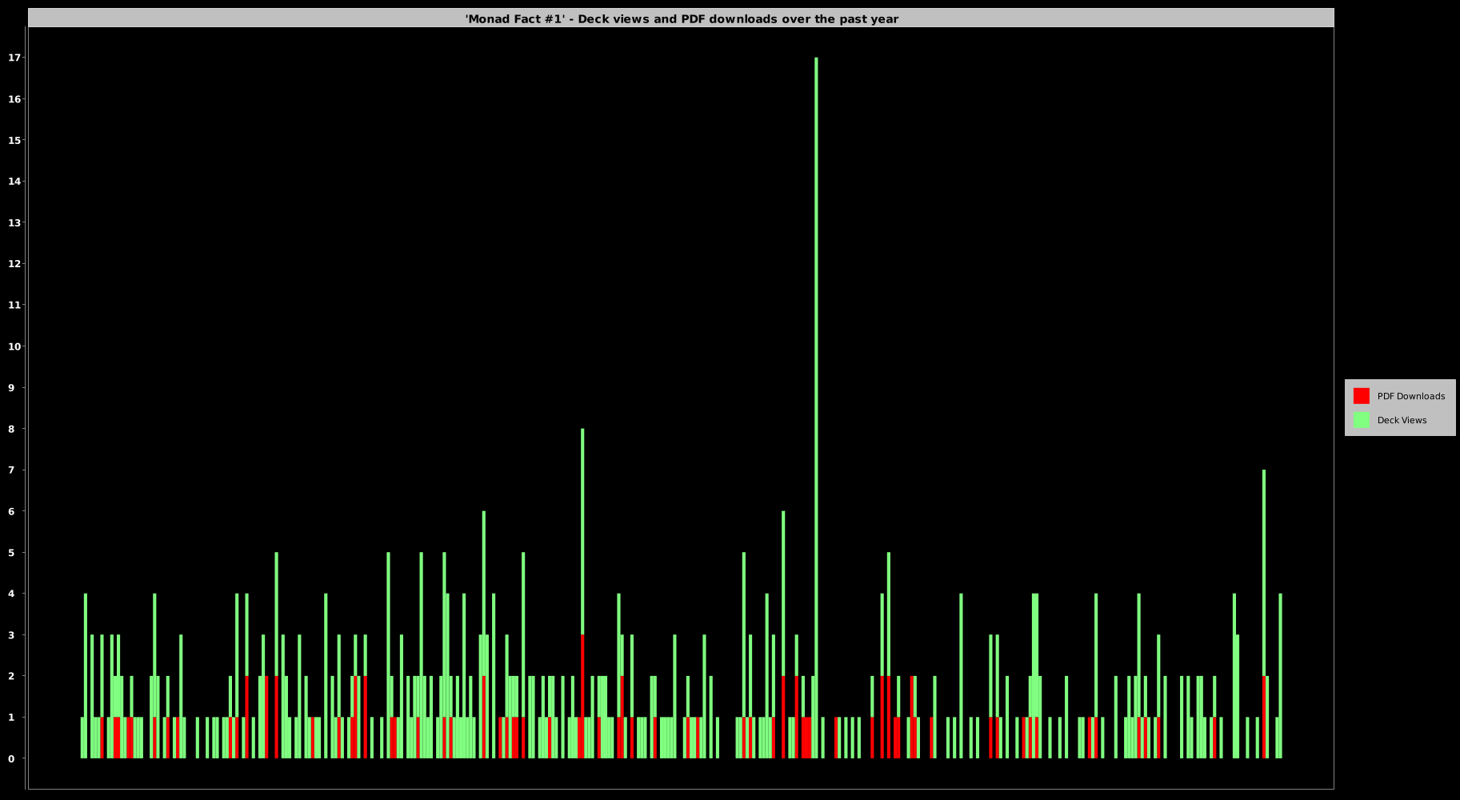This screenshot has height=800, width=1460.
Task: Click the y-axis label 11
Action: click(x=14, y=305)
